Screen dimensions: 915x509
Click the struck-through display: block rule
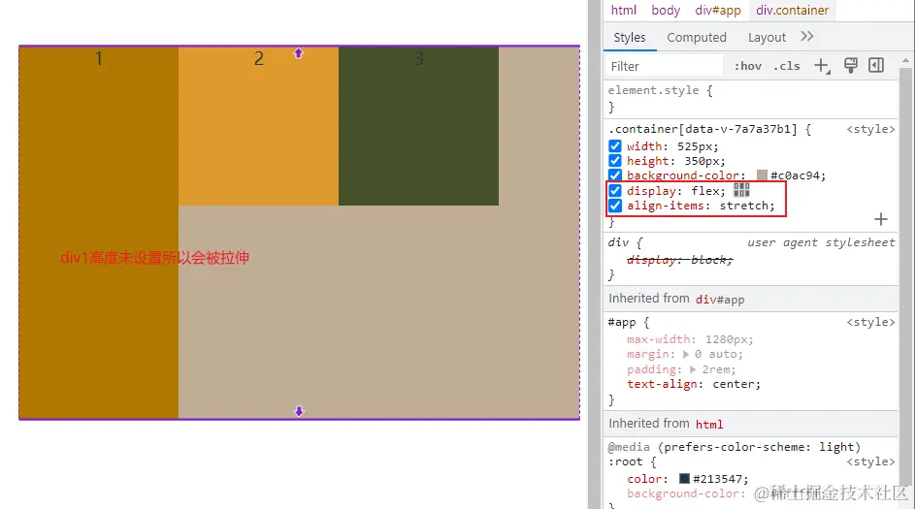tap(680, 260)
